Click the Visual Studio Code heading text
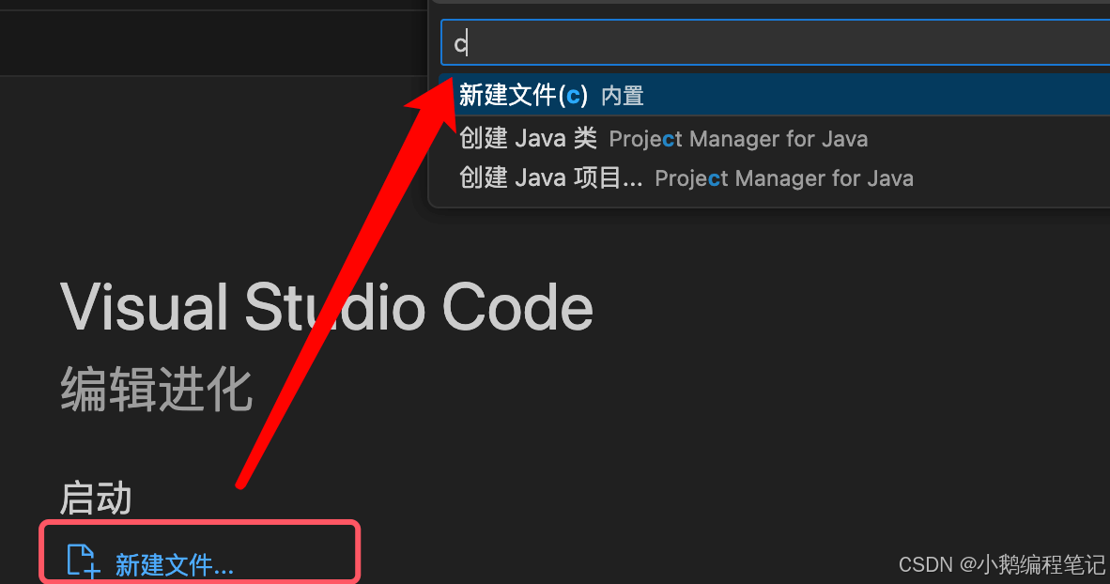The width and height of the screenshot is (1110, 584). click(327, 308)
